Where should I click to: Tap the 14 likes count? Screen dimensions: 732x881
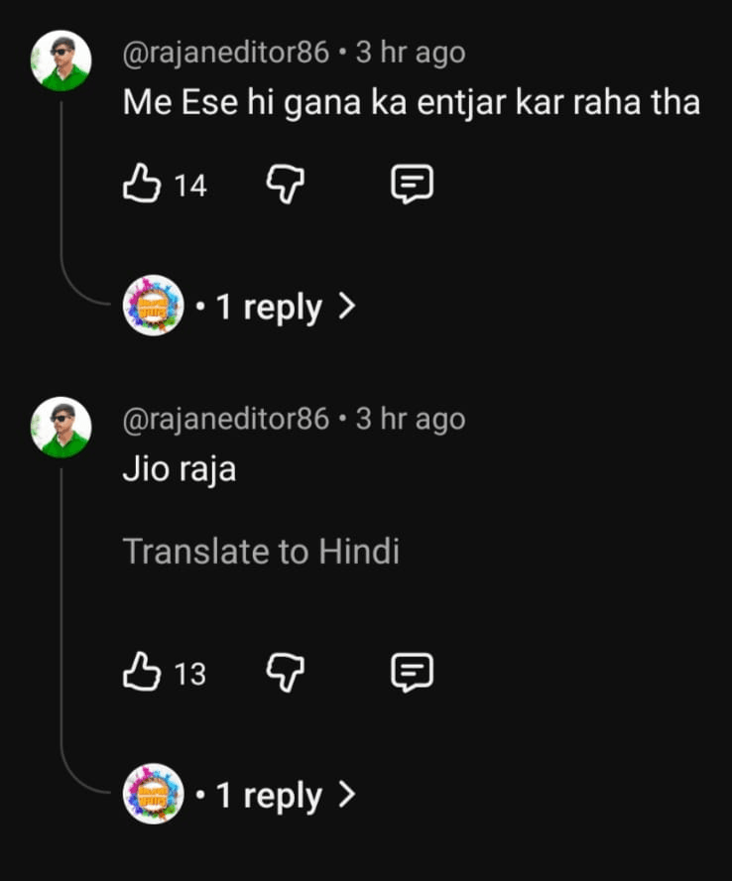190,186
